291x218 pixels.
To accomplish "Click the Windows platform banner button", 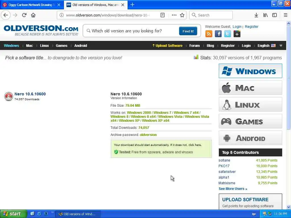I will (x=250, y=71).
